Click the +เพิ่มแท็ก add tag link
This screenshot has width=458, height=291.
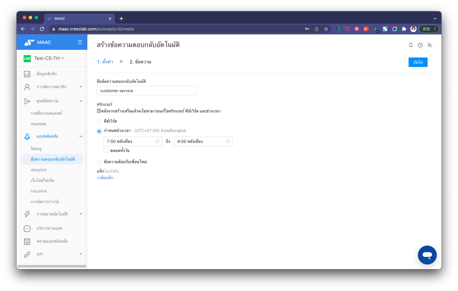tap(105, 178)
